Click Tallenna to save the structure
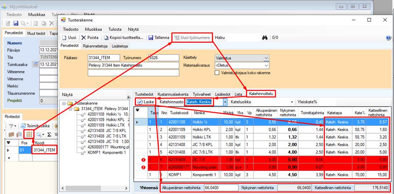The image size is (394, 194). [159, 38]
